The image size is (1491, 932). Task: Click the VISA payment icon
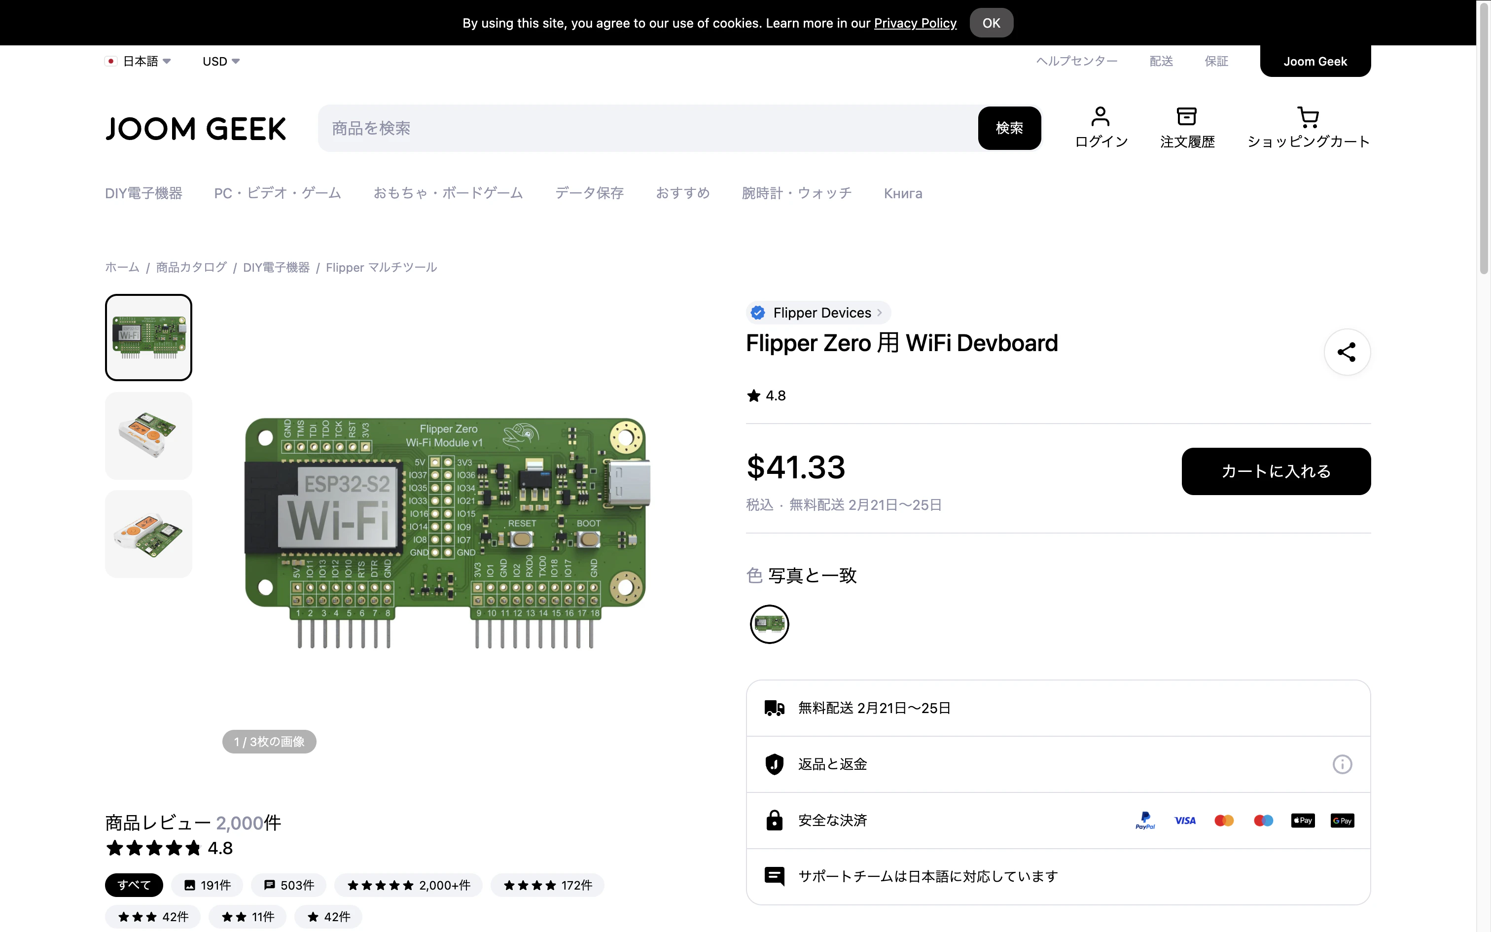point(1185,821)
